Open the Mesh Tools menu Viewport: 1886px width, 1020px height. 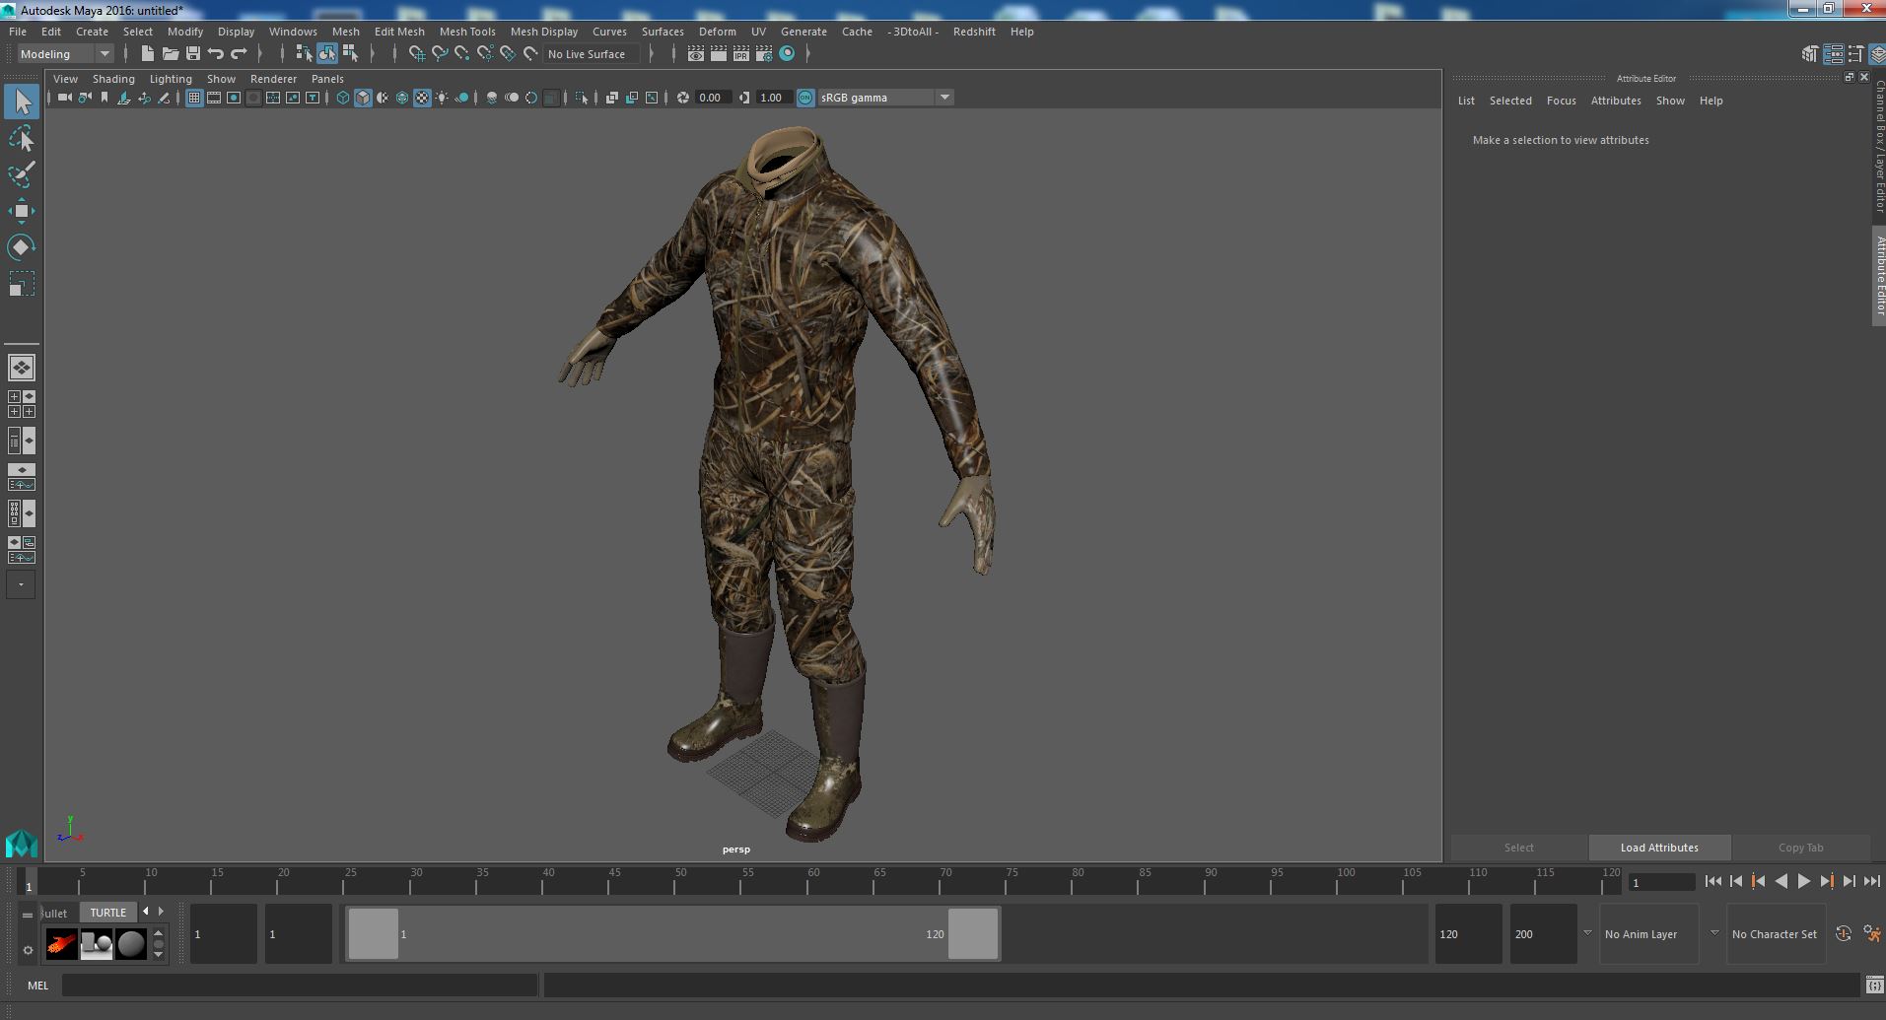467,32
